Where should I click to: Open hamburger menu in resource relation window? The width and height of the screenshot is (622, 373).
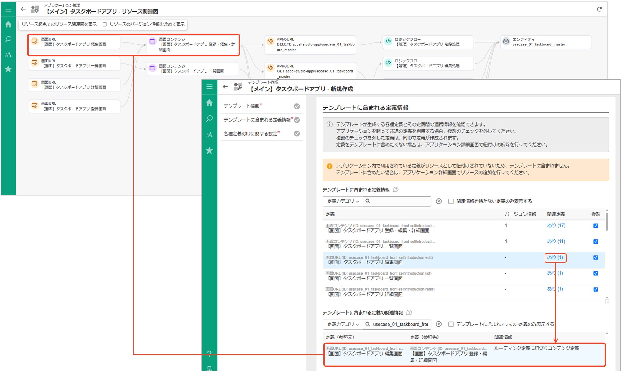[8, 9]
